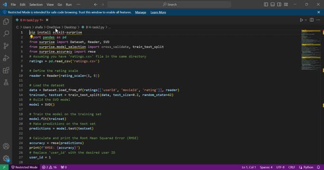324x170 pixels.
Task: Expand the menu bar overflow ellipsis
Action: pyautogui.click(x=79, y=4)
